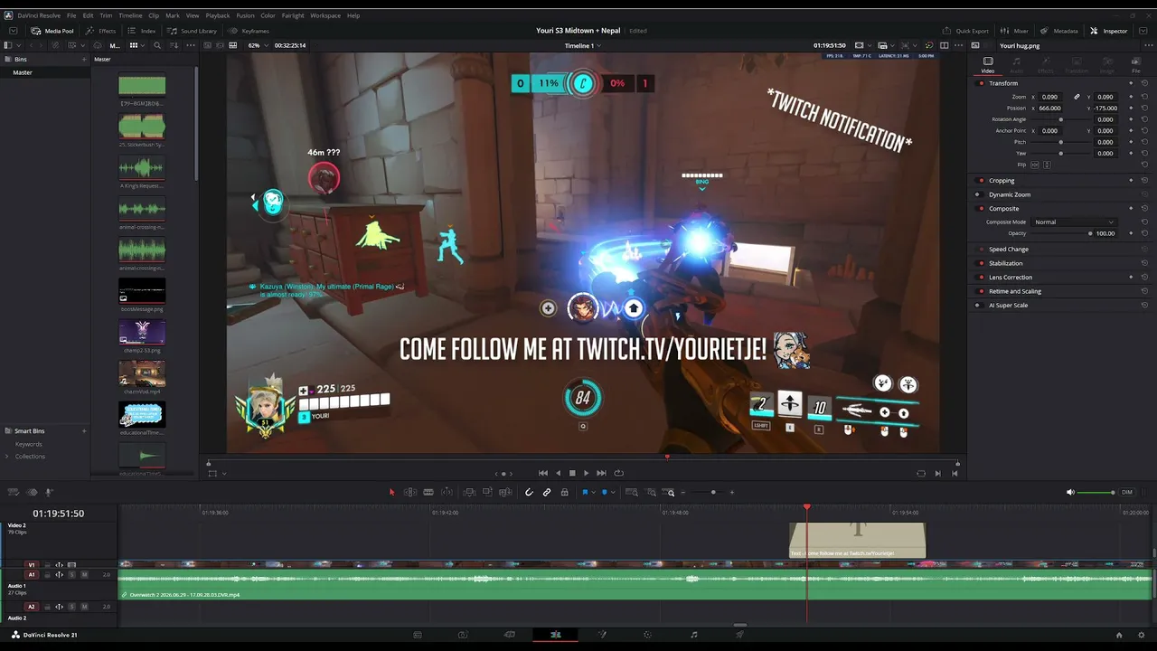Open the Media Pool panel
The height and width of the screenshot is (651, 1157).
53,31
